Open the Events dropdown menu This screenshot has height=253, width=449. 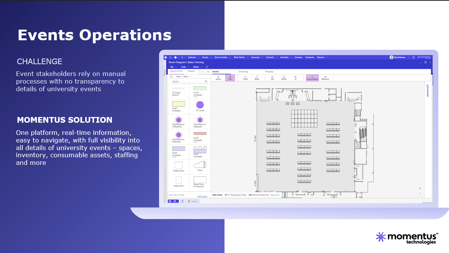pyautogui.click(x=207, y=57)
